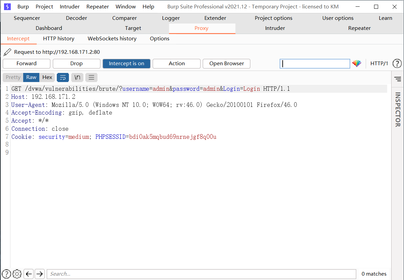Open search settings gear icon
This screenshot has height=280, width=404.
pyautogui.click(x=17, y=274)
